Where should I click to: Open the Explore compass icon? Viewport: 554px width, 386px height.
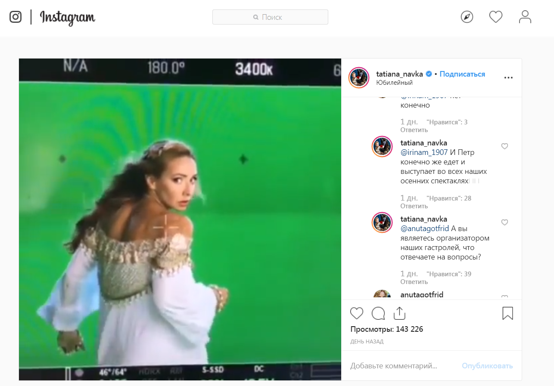coord(467,17)
